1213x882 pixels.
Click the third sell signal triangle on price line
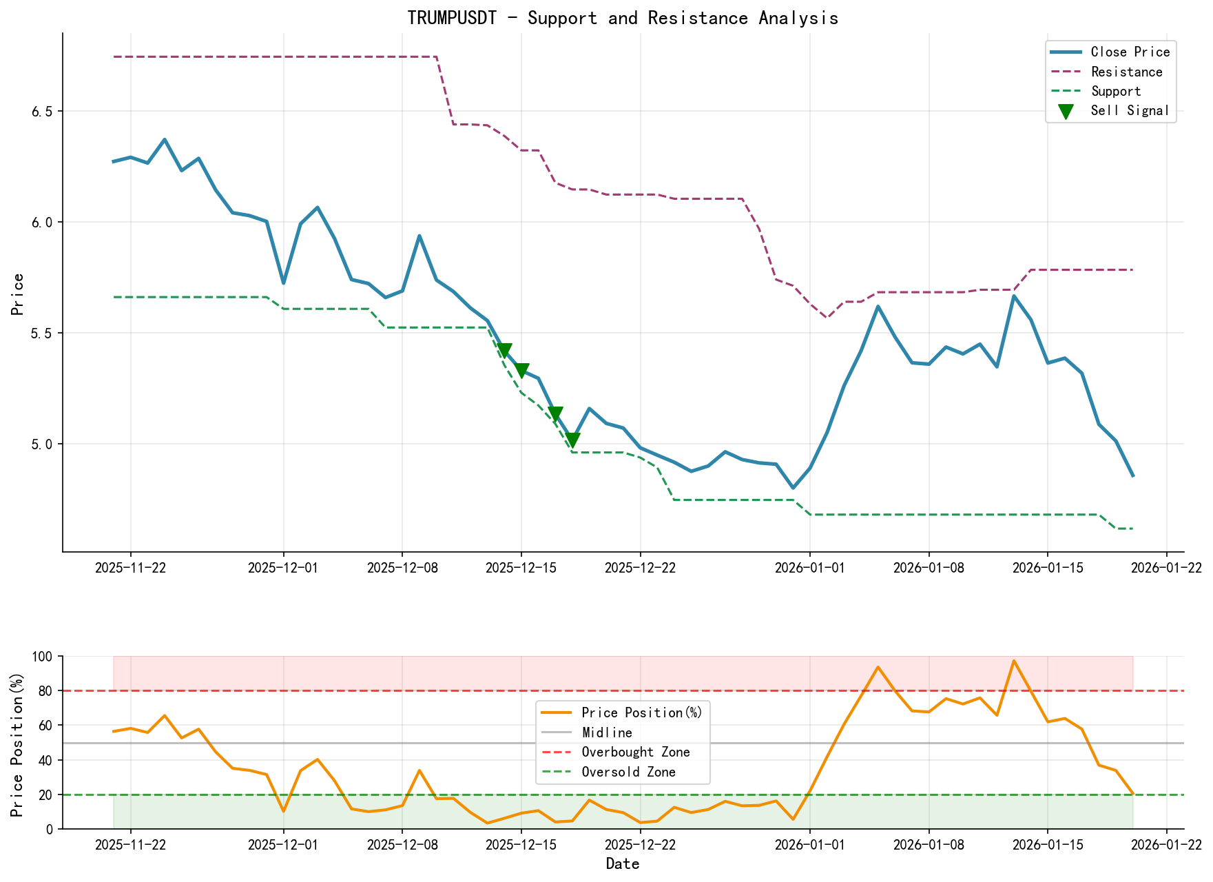pos(555,412)
